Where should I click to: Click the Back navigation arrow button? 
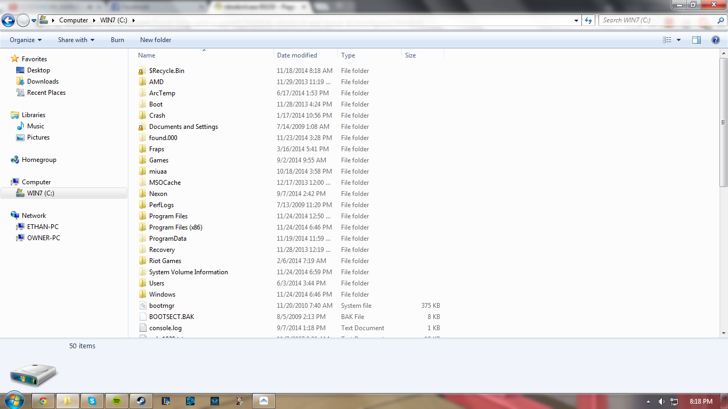point(8,21)
